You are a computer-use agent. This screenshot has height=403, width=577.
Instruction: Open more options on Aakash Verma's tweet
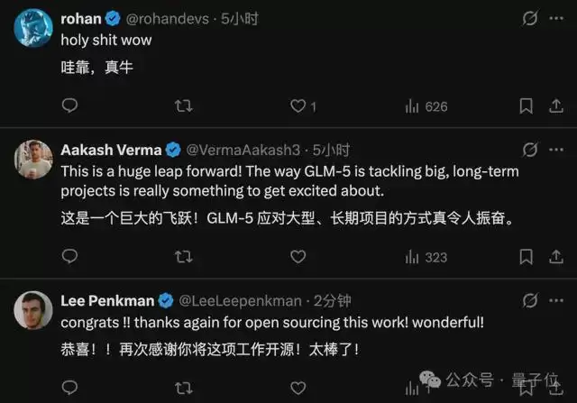558,150
